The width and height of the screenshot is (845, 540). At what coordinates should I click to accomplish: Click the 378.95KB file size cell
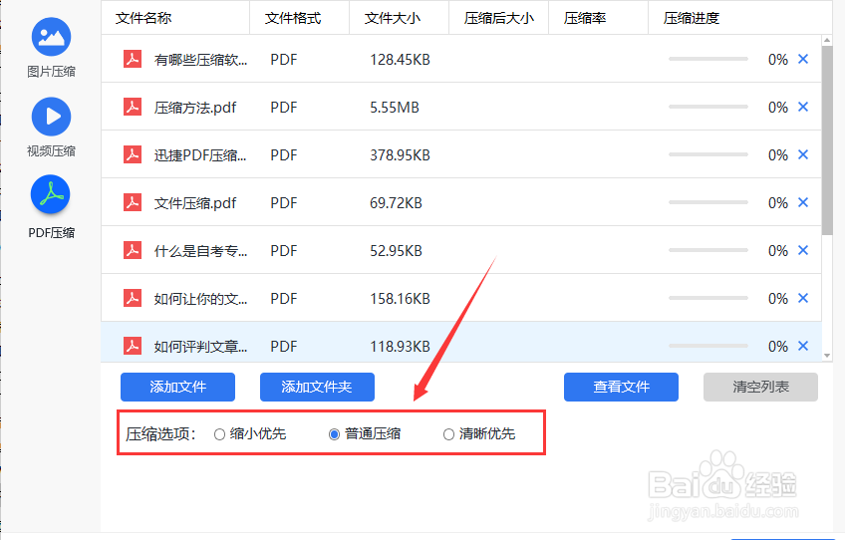coord(400,155)
